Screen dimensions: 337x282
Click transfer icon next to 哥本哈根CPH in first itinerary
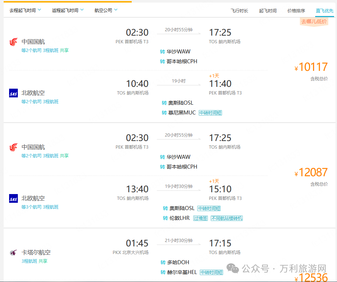coord(162,61)
